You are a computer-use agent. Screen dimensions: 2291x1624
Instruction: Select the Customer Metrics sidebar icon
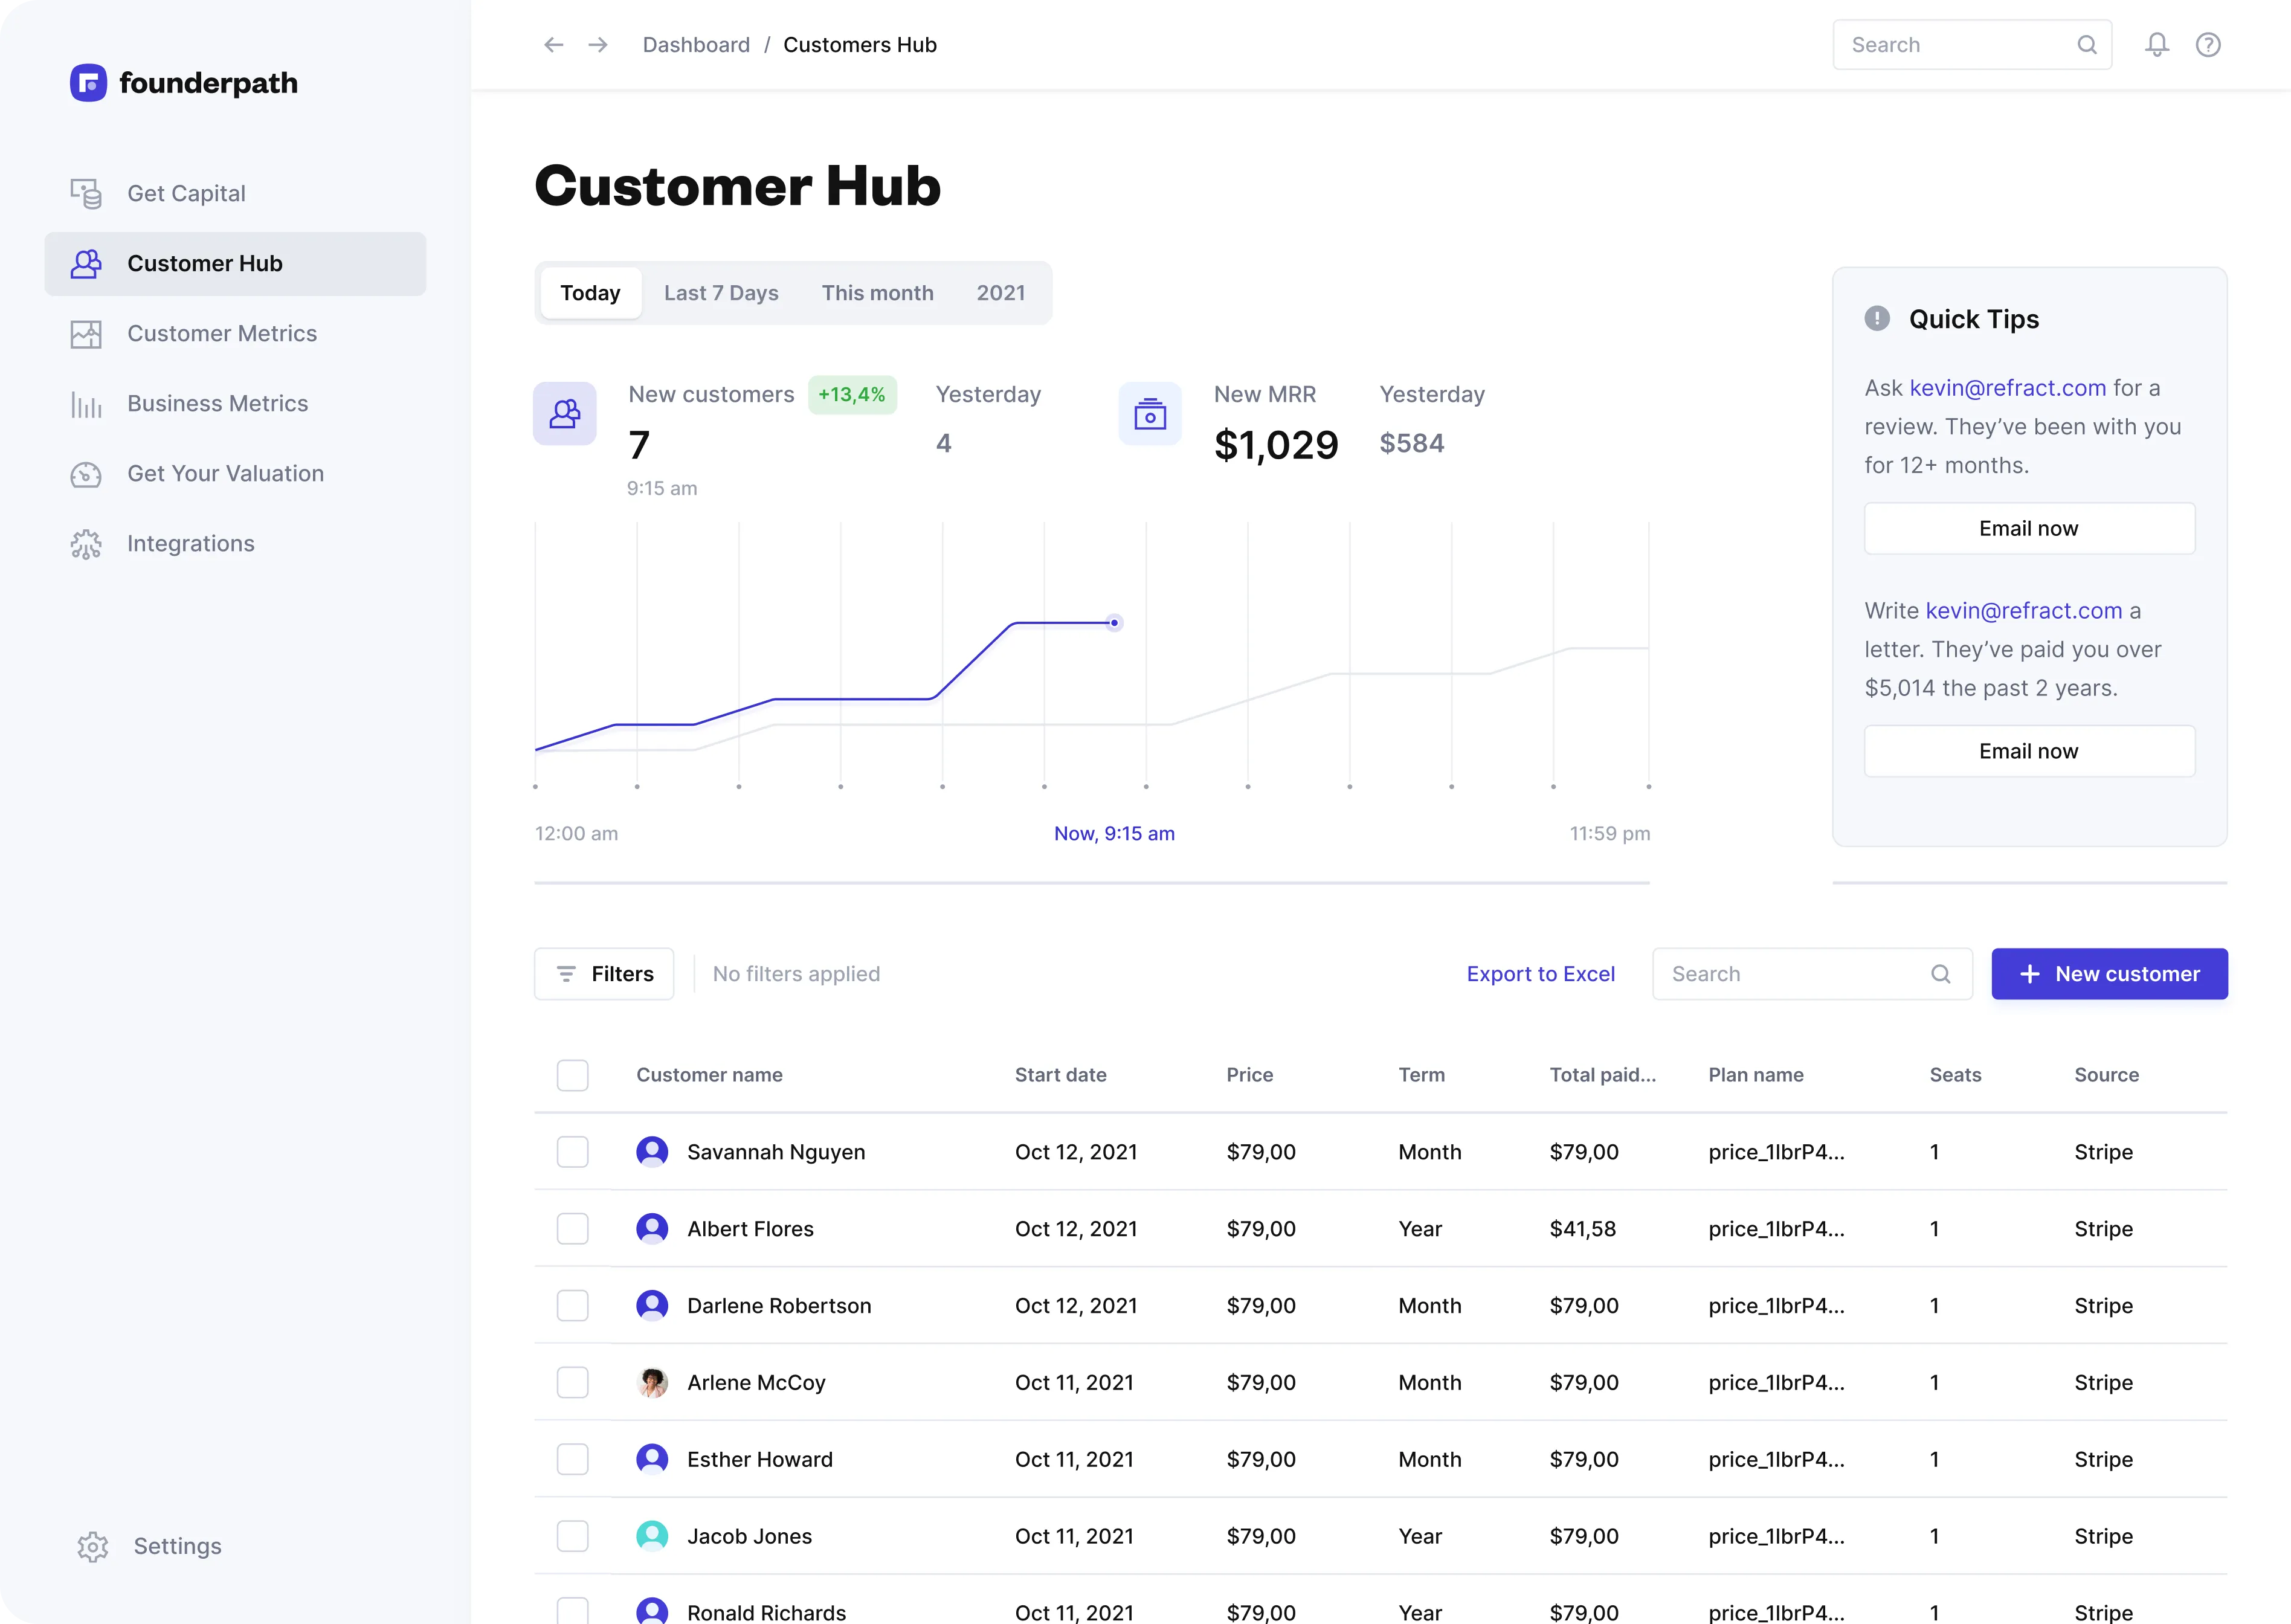click(x=86, y=333)
